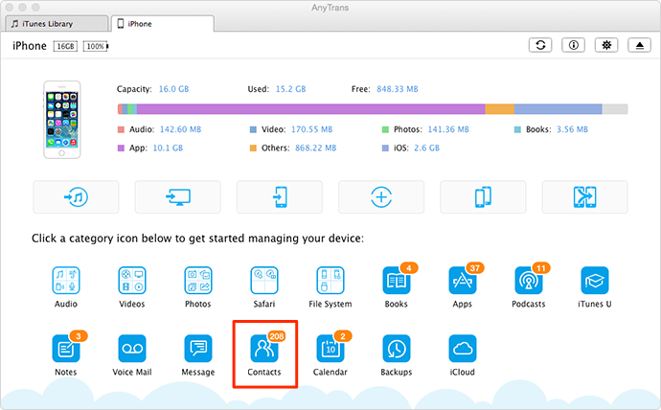Click the transfer to device phone-arrow button

pos(280,197)
